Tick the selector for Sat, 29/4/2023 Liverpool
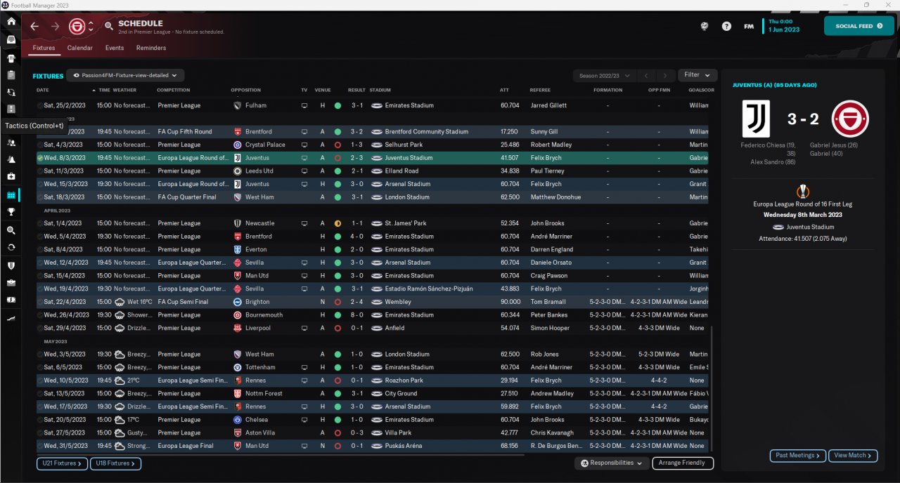Image resolution: width=900 pixels, height=483 pixels. (40, 328)
